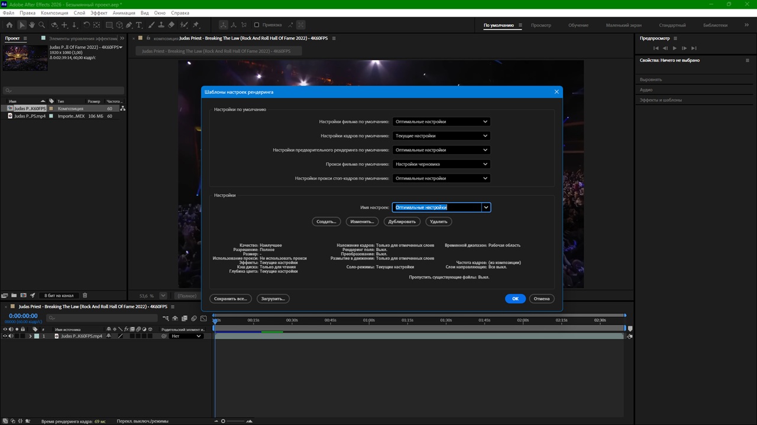Switch to the Обучение workspace tab
This screenshot has height=425, width=757.
point(578,25)
